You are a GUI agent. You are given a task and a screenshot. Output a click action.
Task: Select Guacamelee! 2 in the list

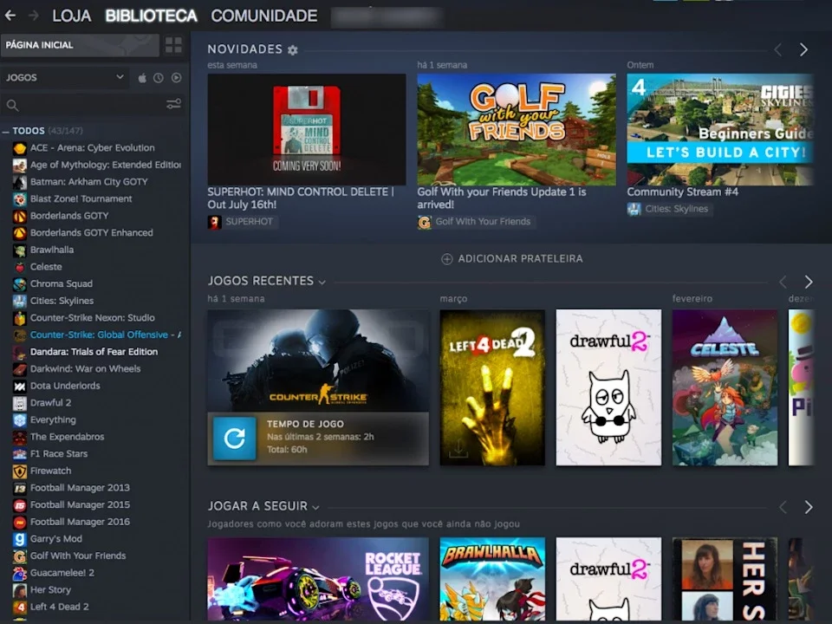tap(62, 573)
